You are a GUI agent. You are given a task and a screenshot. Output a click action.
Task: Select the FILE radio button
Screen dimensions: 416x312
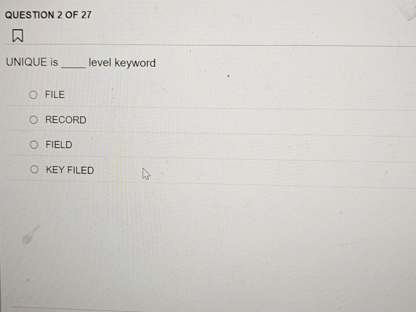click(34, 95)
